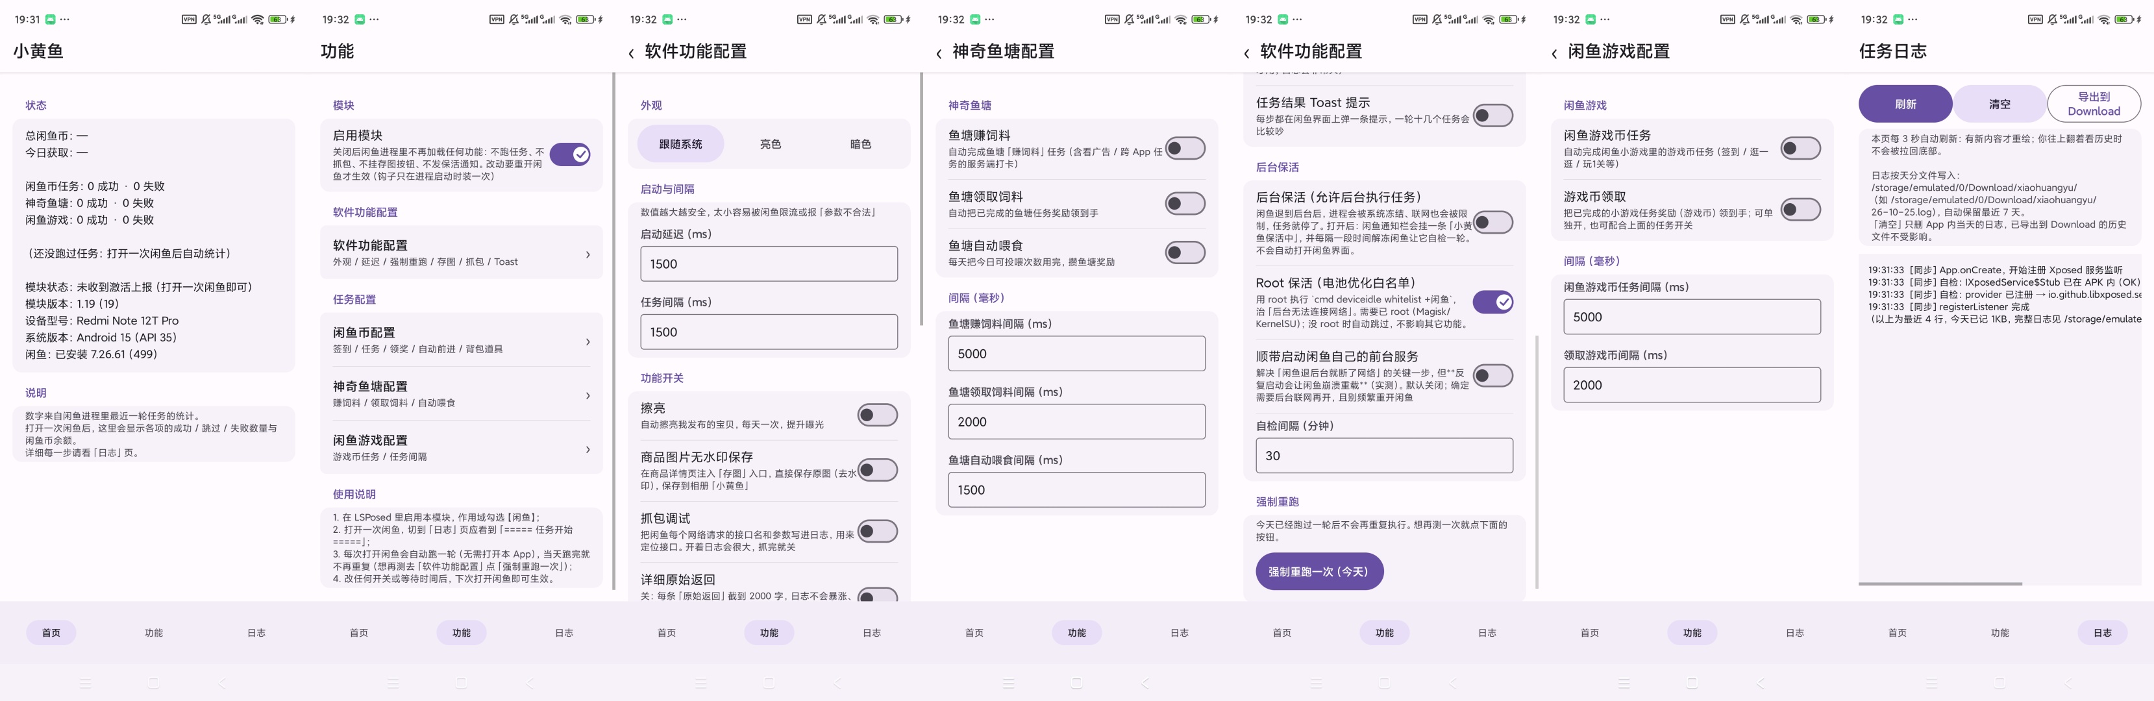This screenshot has width=2154, height=701.
Task: Open 软件功能配置 row chevron on 功能 screen
Action: (588, 254)
